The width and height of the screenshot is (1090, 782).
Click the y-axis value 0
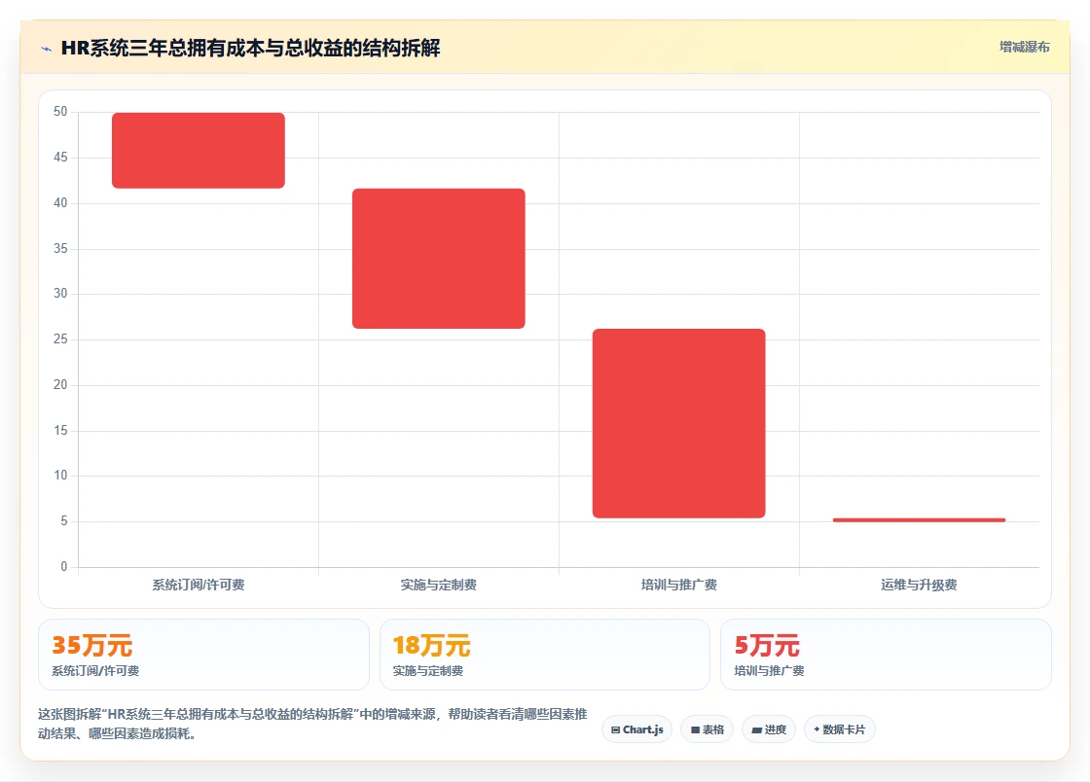[64, 567]
